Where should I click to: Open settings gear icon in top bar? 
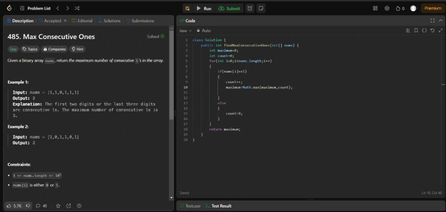[387, 8]
